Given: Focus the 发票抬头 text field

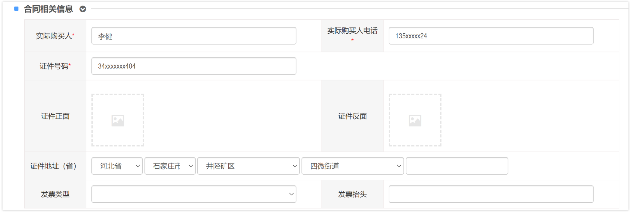Looking at the screenshot, I should 491,194.
